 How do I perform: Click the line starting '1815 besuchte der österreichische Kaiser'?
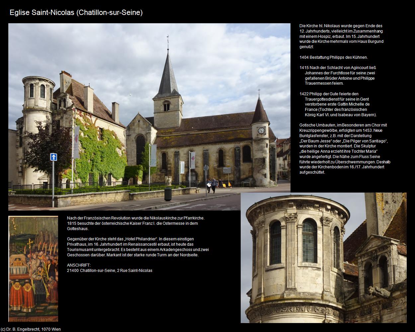tap(132, 223)
